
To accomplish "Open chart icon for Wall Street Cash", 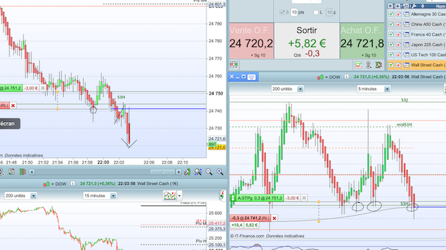I will pyautogui.click(x=406, y=65).
